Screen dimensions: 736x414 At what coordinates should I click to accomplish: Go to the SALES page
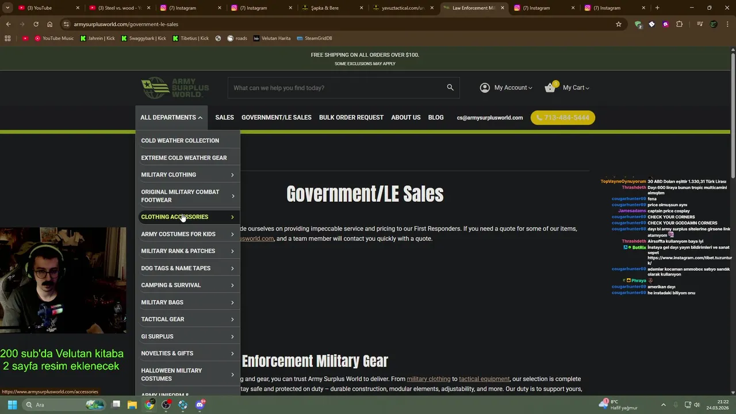point(224,117)
